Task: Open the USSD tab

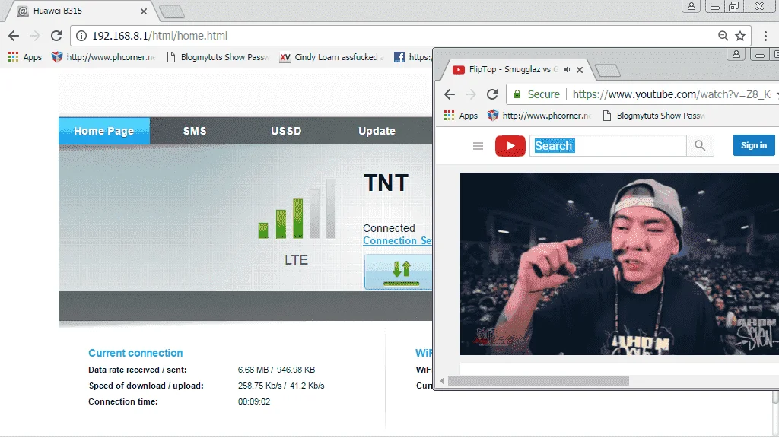Action: pos(286,131)
